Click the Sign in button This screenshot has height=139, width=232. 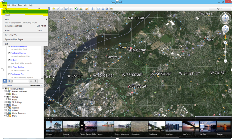pyautogui.click(x=219, y=9)
